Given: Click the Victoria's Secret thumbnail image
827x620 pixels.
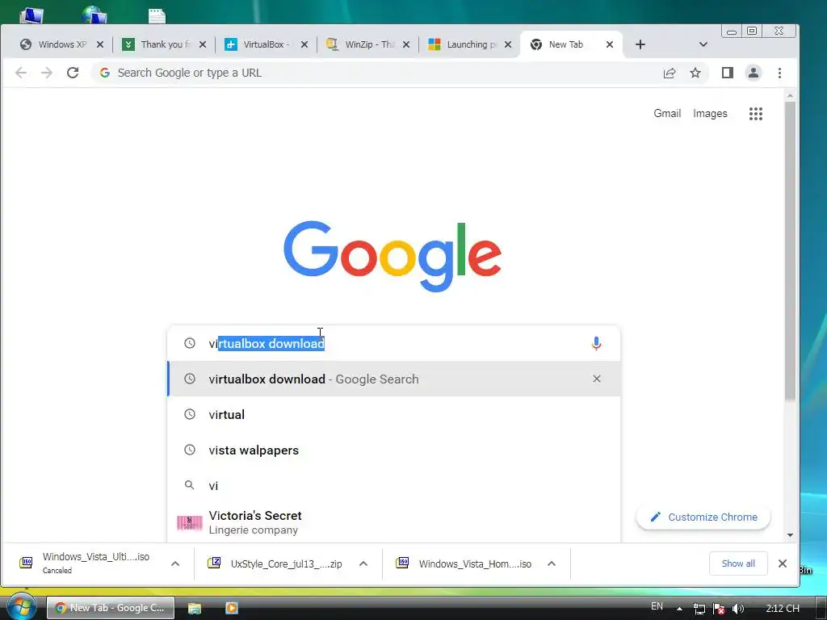Looking at the screenshot, I should (189, 522).
